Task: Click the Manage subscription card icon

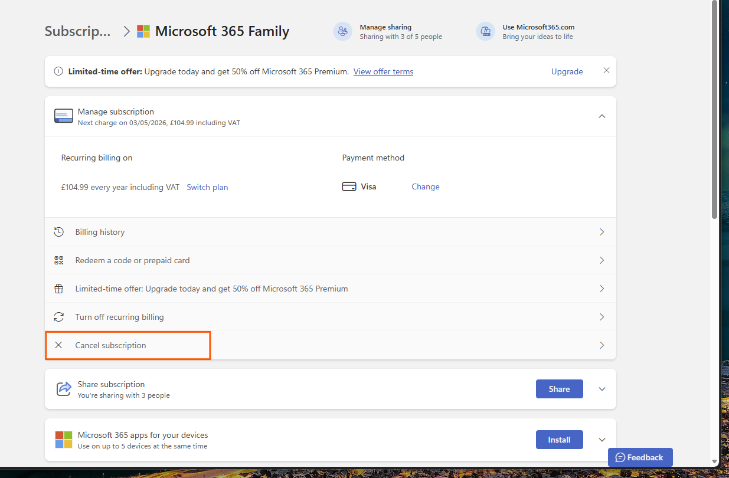Action: click(x=63, y=116)
